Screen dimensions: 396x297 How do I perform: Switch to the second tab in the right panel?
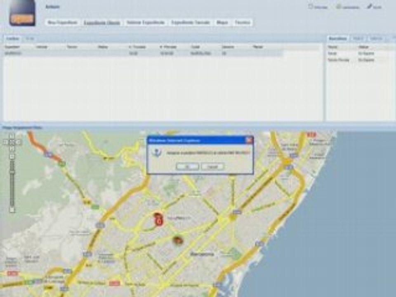click(358, 39)
